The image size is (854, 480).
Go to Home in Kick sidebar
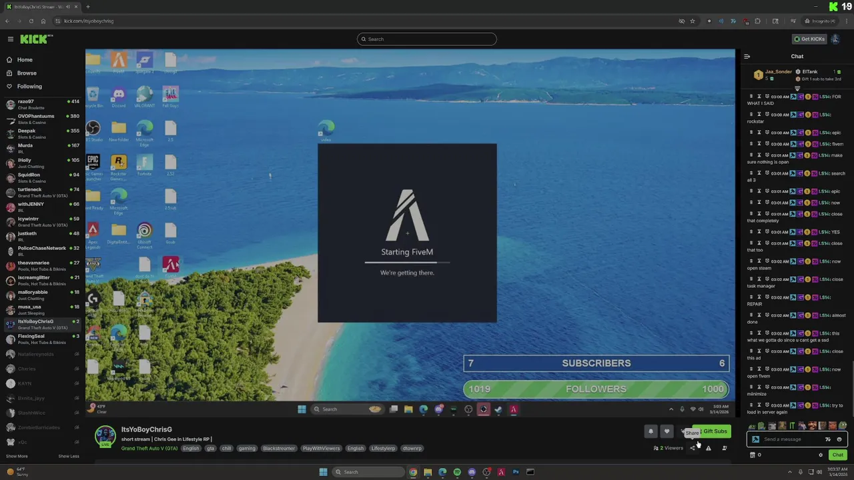(x=25, y=60)
